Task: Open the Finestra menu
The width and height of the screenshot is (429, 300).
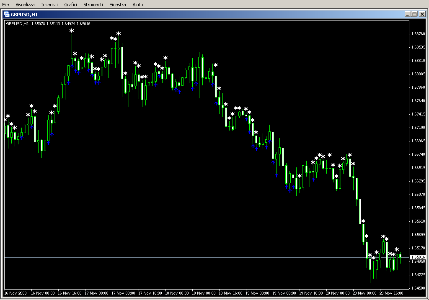Action: pos(117,5)
